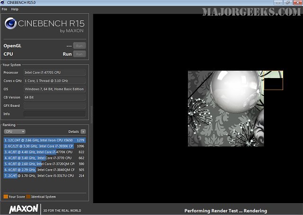The width and height of the screenshot is (303, 215).
Task: Click the Details arrow button
Action: (x=83, y=131)
